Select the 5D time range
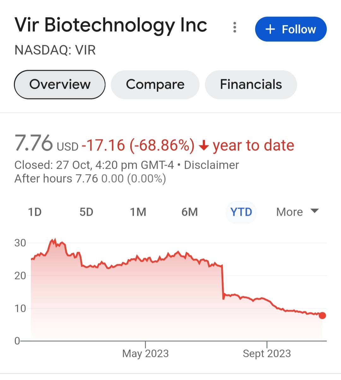 tap(87, 212)
